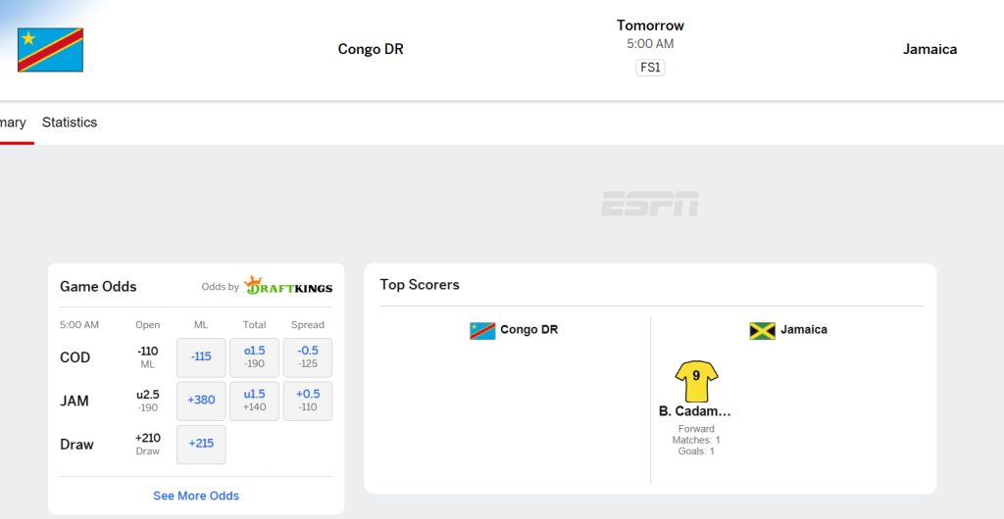Image resolution: width=1004 pixels, height=519 pixels.
Task: Click the yellow number 9 jersey icon
Action: (696, 381)
